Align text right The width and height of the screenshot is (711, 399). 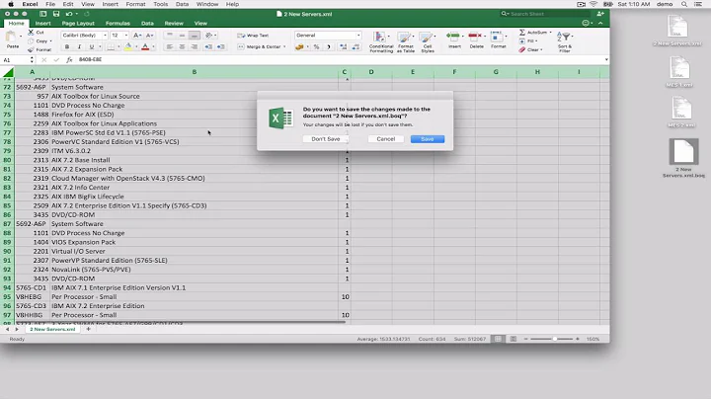point(195,46)
